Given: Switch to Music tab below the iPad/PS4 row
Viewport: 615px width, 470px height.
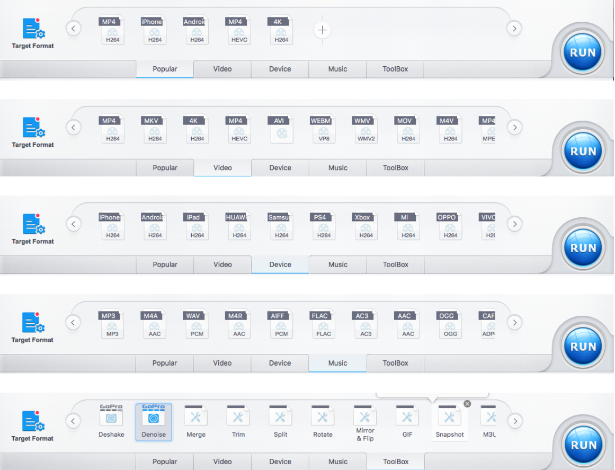Looking at the screenshot, I should 338,265.
